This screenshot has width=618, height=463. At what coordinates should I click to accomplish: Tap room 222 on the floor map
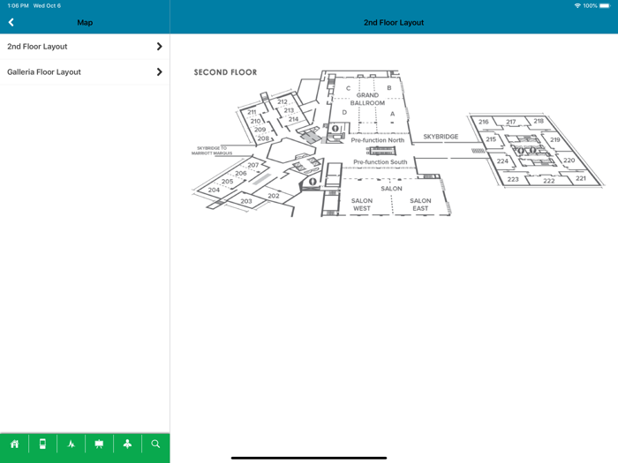point(549,181)
